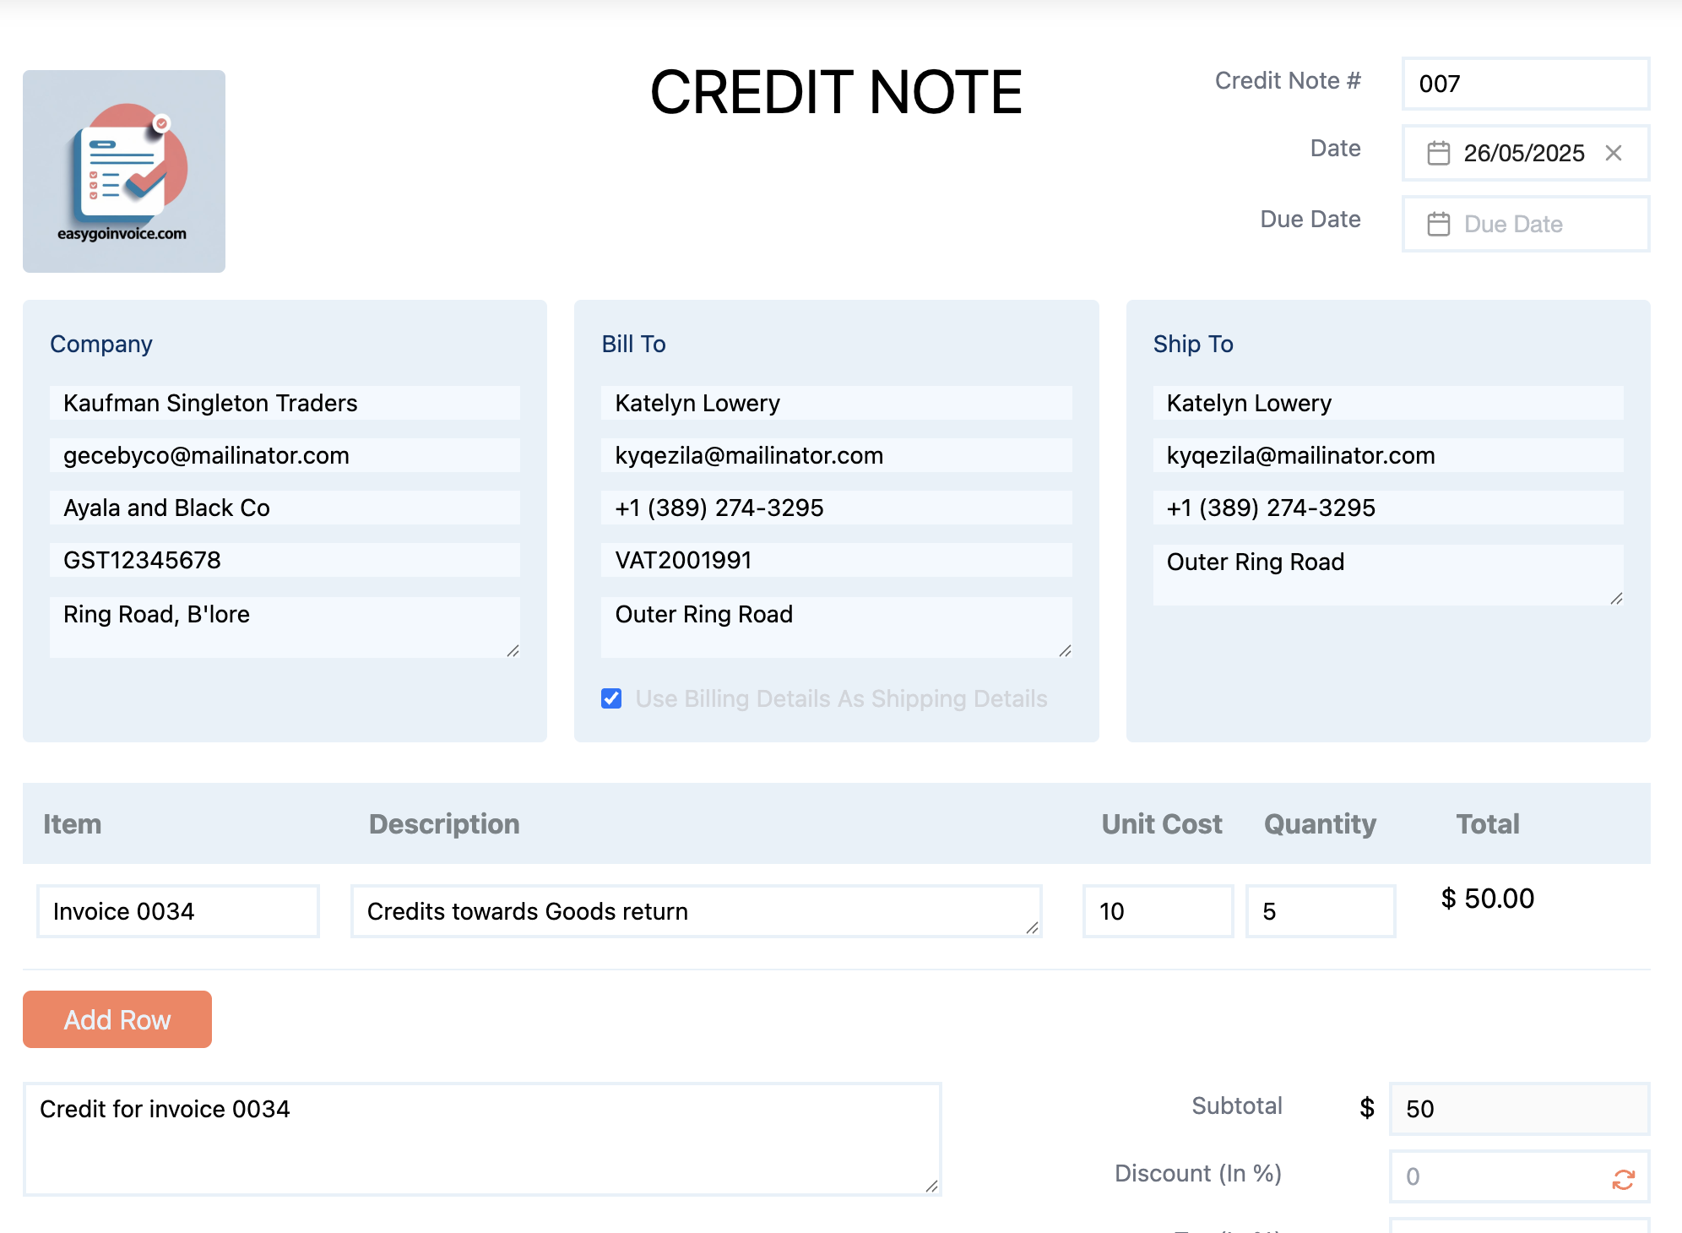This screenshot has height=1233, width=1682.
Task: Clear the date with the X icon
Action: coord(1614,153)
